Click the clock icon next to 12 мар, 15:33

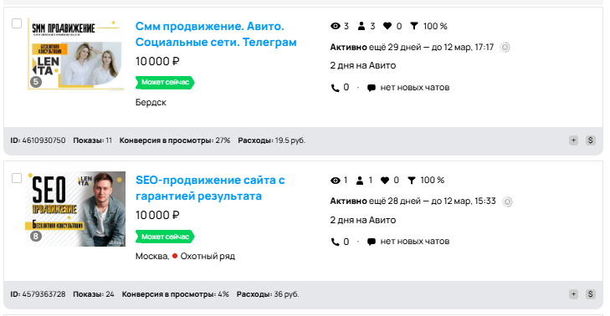tap(507, 201)
